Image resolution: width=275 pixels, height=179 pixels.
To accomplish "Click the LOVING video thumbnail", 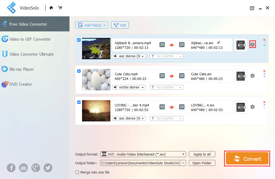I will click(x=96, y=111).
